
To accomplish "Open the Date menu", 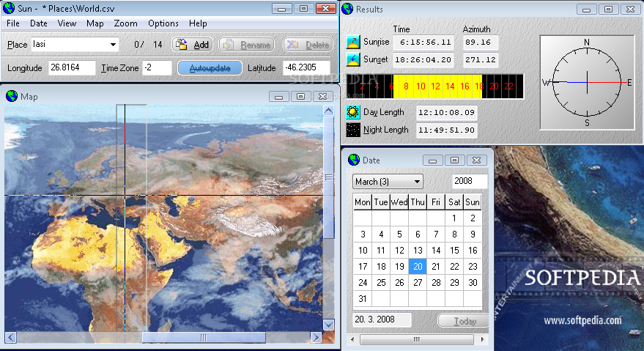I will [x=39, y=23].
